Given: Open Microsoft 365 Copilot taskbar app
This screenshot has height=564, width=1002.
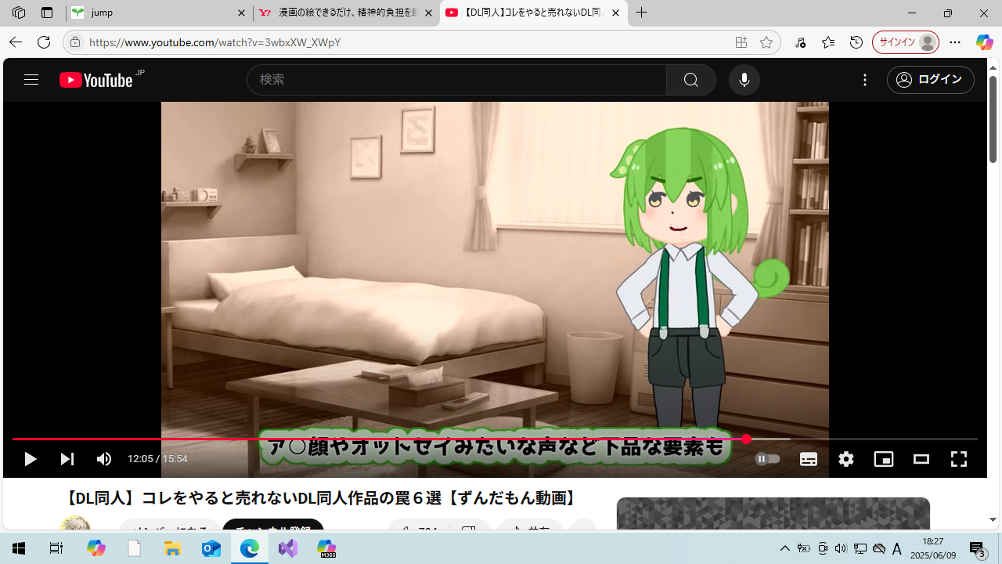Looking at the screenshot, I should click(x=326, y=548).
